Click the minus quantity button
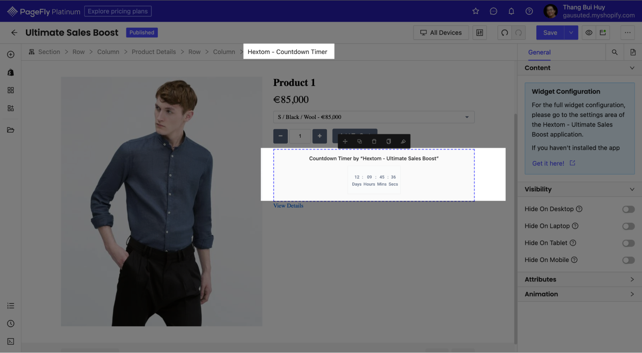 coord(280,136)
